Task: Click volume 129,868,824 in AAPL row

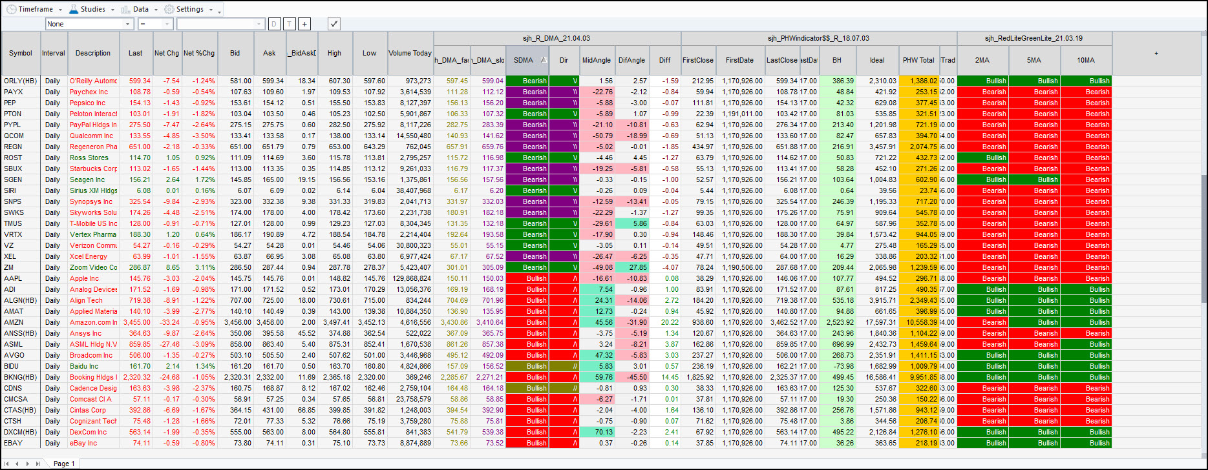Action: point(410,278)
